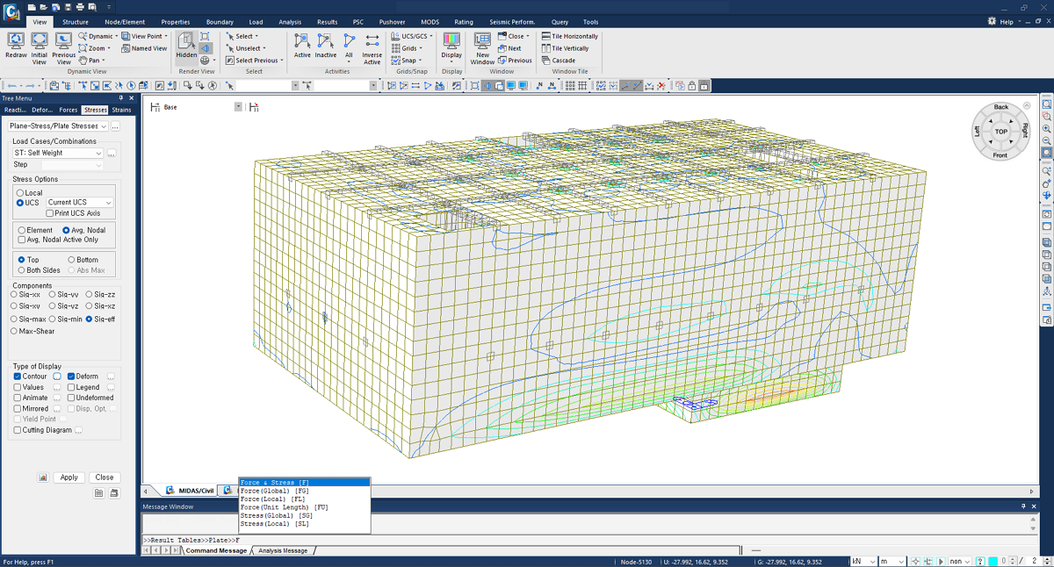Open the Results ribbon tab
The image size is (1054, 567).
click(327, 22)
